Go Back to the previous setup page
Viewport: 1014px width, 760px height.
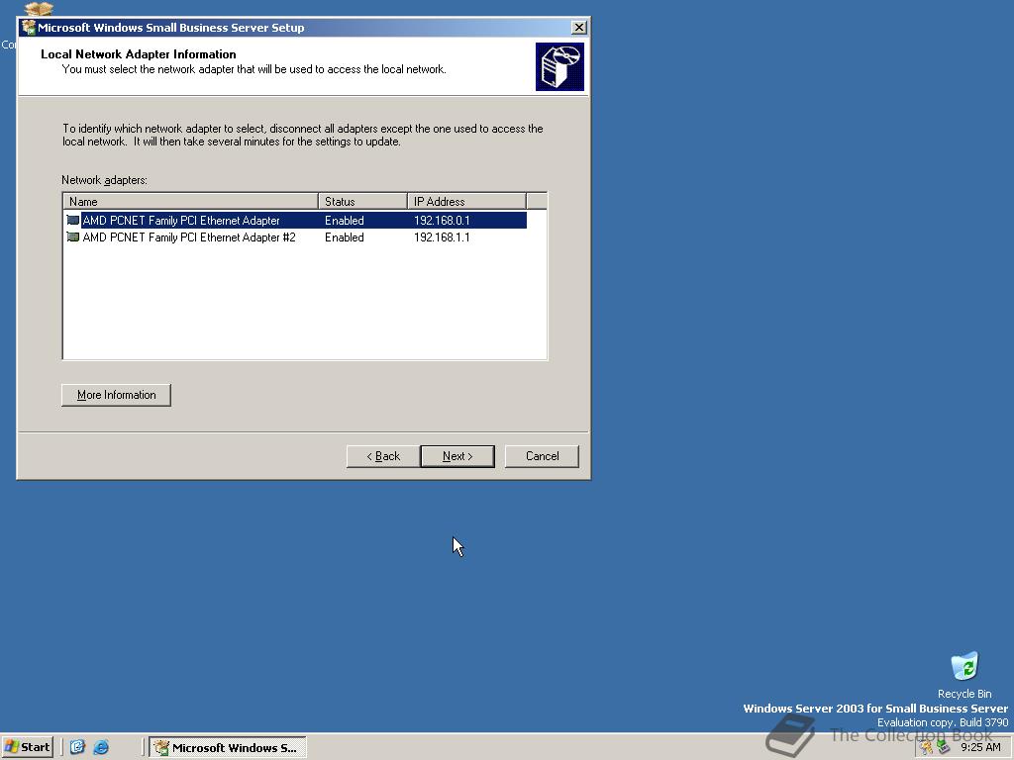[x=383, y=456]
